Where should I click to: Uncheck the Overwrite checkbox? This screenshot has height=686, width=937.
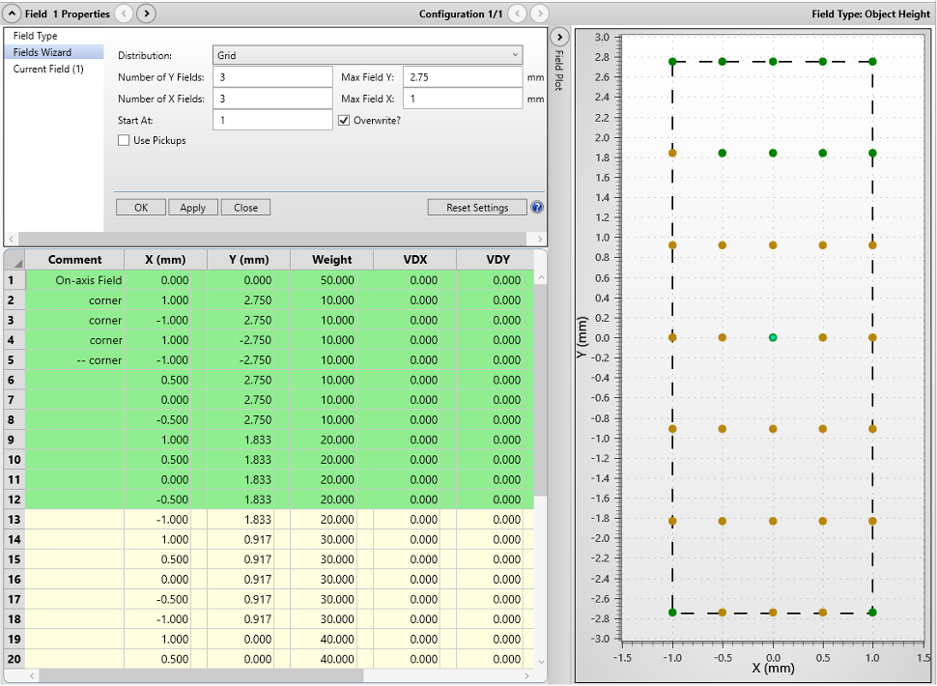click(x=345, y=121)
